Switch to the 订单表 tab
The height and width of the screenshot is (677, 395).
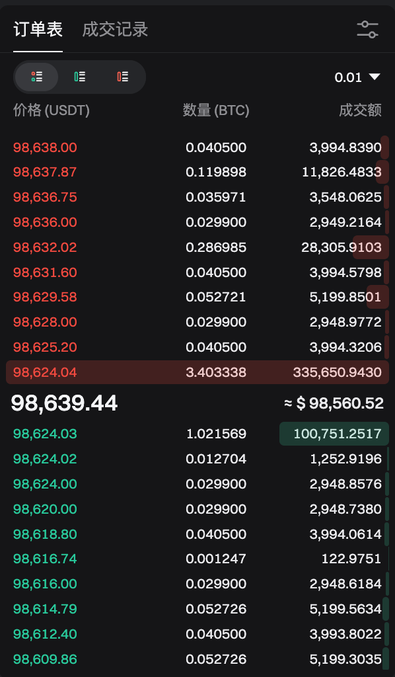[x=38, y=29]
